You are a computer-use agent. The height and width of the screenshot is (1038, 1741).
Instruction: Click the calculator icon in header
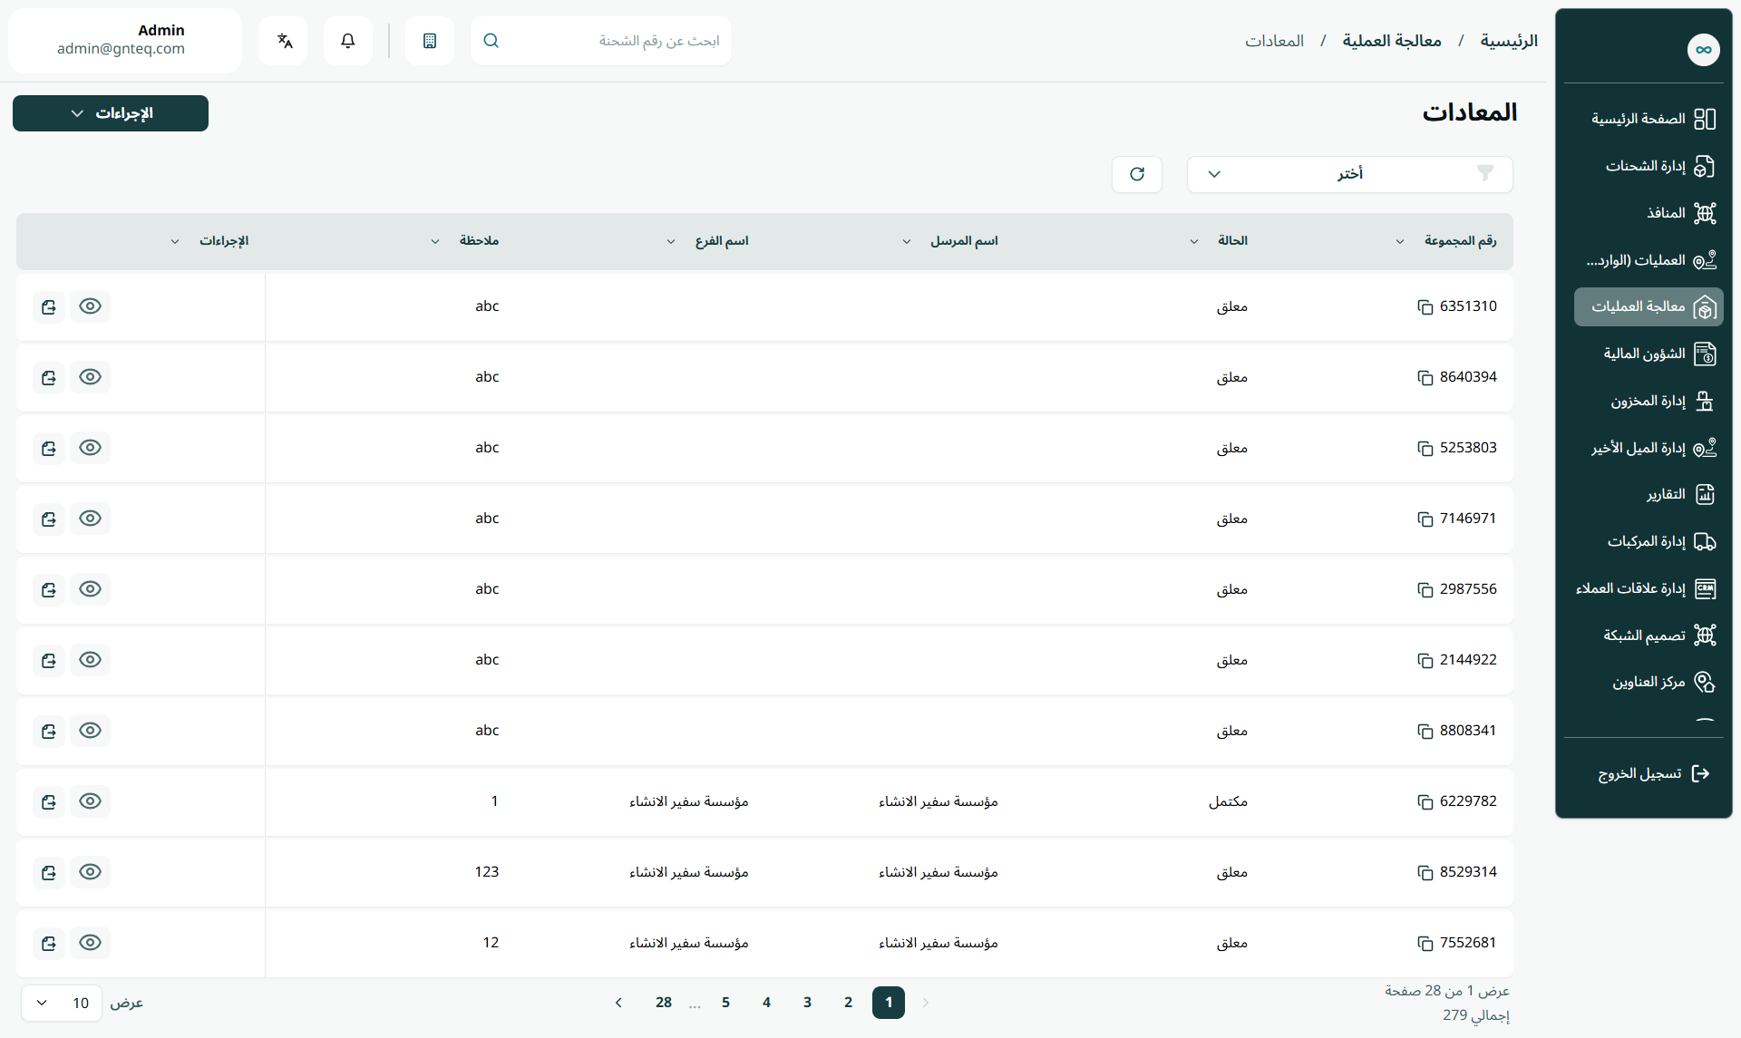tap(430, 41)
